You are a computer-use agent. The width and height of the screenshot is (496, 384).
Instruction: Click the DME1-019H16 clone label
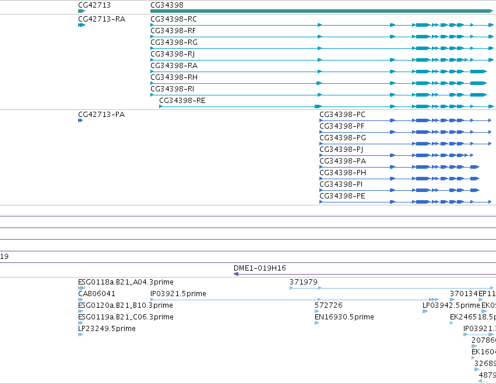(x=260, y=268)
